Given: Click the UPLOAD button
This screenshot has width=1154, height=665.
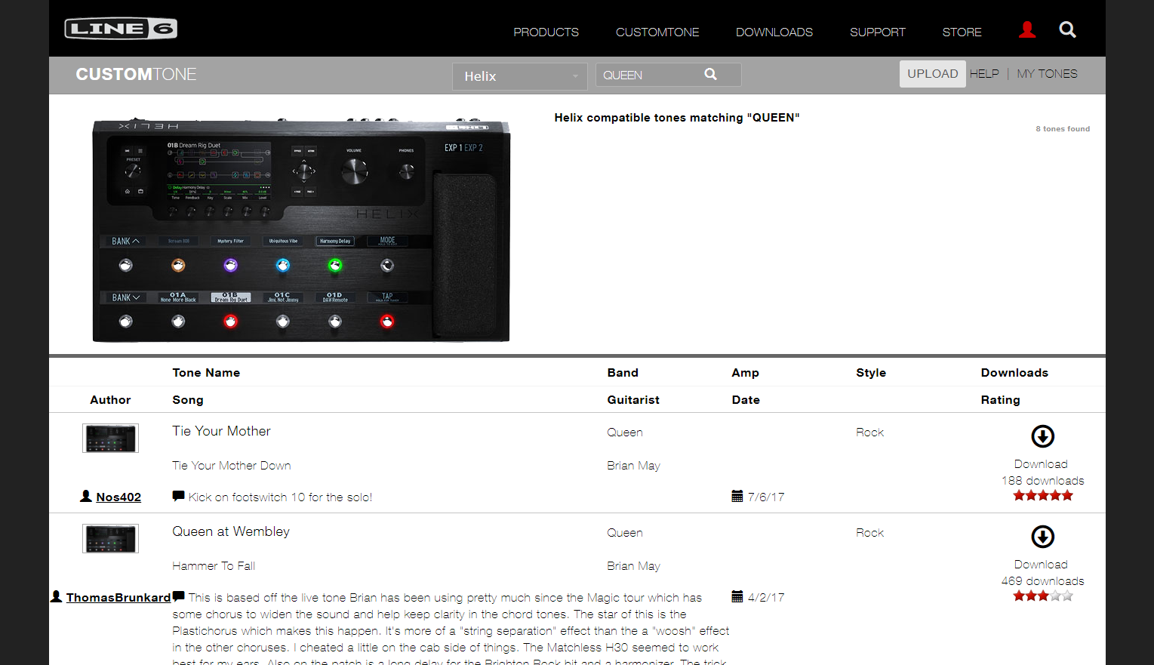Looking at the screenshot, I should pyautogui.click(x=932, y=74).
